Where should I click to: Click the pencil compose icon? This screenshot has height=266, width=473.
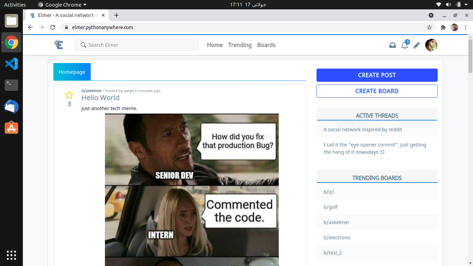(417, 45)
